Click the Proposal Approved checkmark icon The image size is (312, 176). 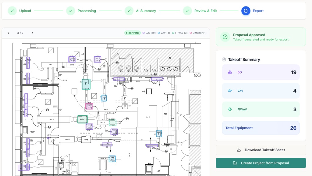pyautogui.click(x=225, y=37)
